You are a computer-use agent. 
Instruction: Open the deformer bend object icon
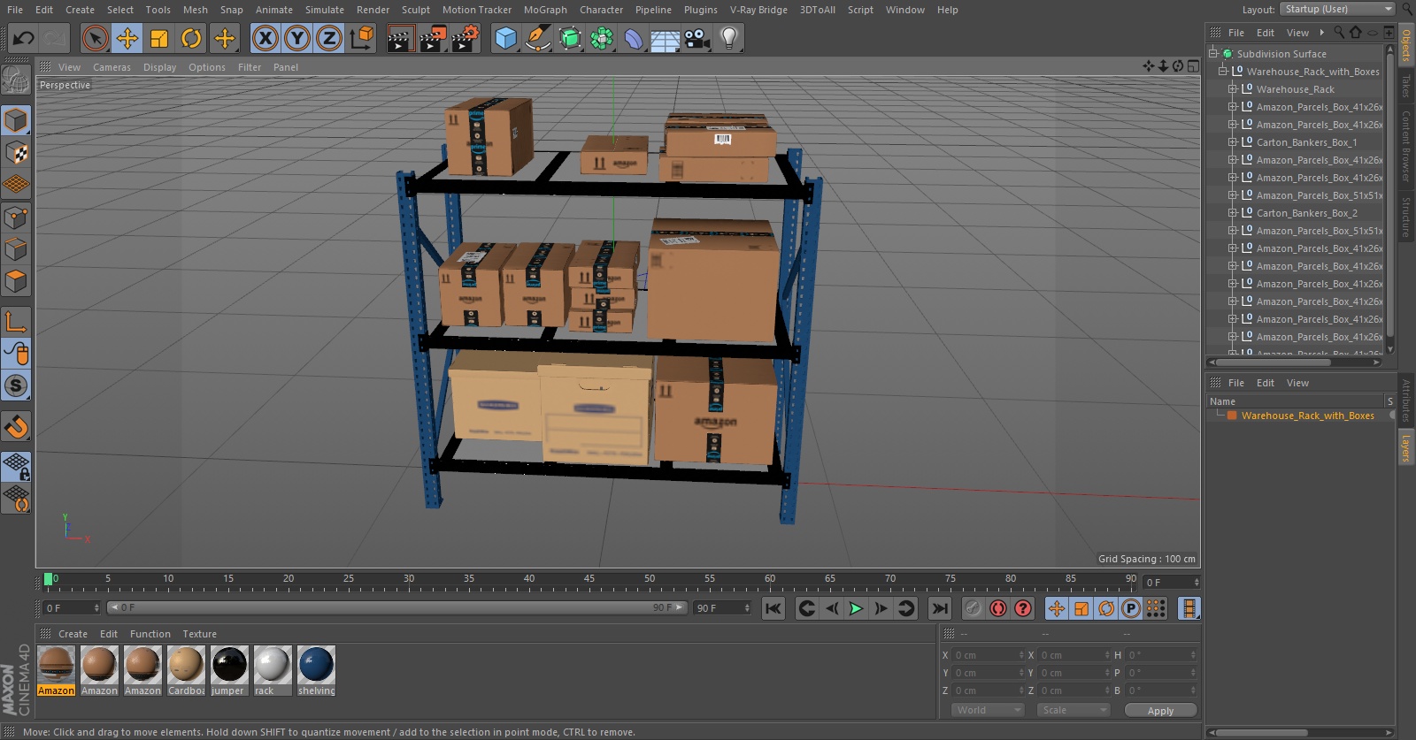[634, 38]
